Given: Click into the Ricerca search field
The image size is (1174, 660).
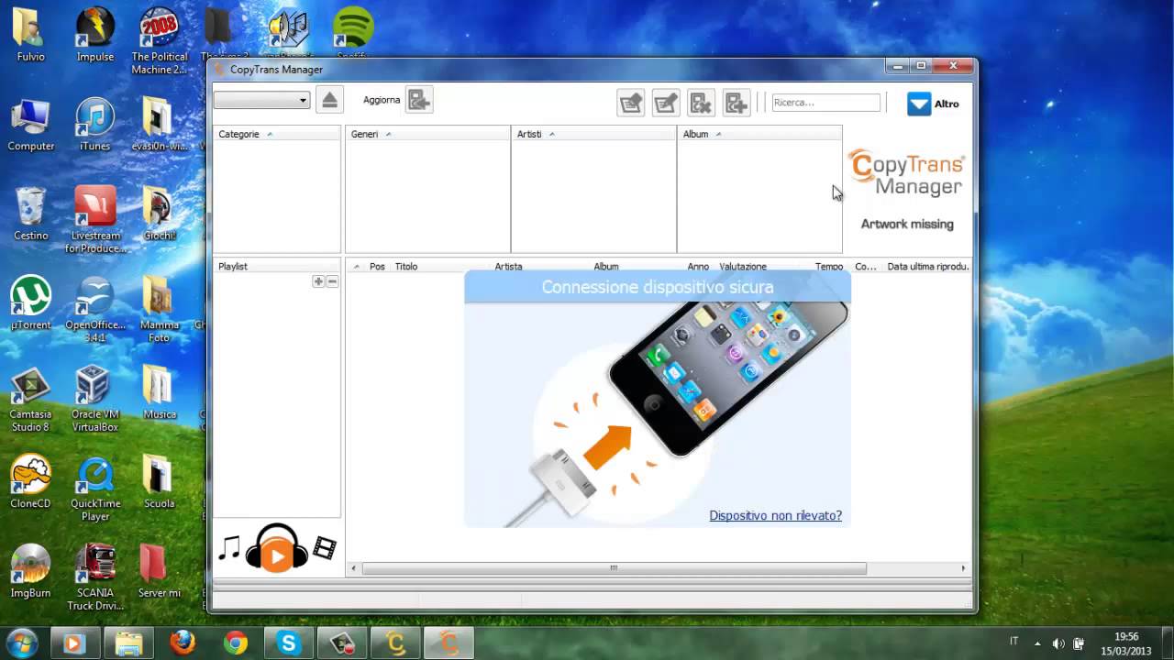Looking at the screenshot, I should [x=825, y=103].
